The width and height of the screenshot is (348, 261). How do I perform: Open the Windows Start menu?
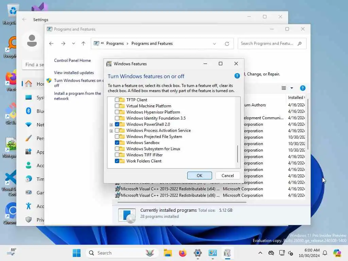76,253
